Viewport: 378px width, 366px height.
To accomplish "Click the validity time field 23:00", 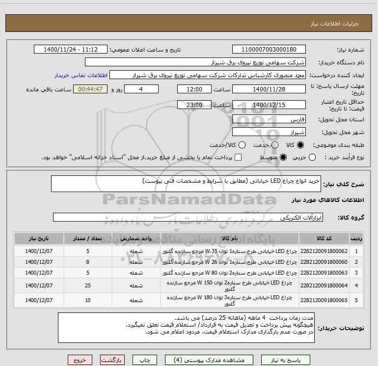I will [194, 105].
